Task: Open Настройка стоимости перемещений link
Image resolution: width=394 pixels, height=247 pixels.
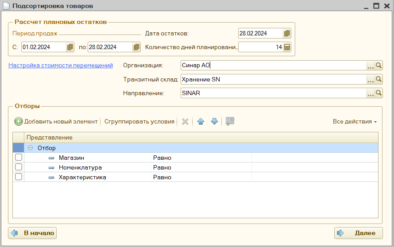Action: click(61, 66)
